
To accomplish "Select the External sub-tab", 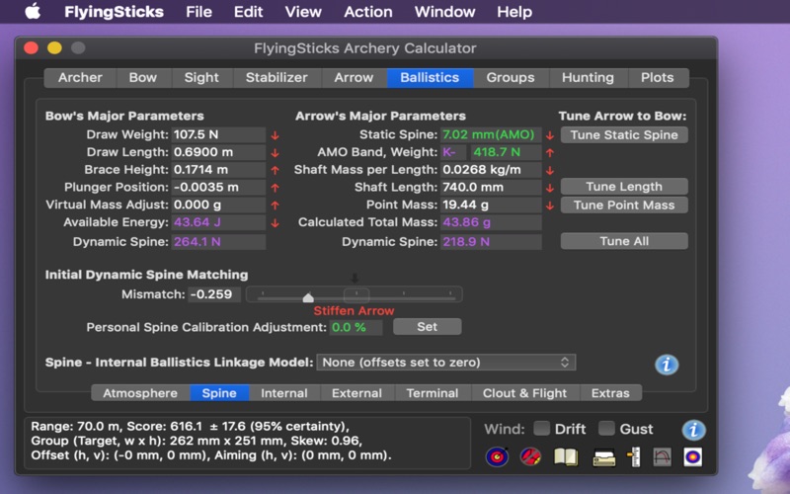I will 356,393.
